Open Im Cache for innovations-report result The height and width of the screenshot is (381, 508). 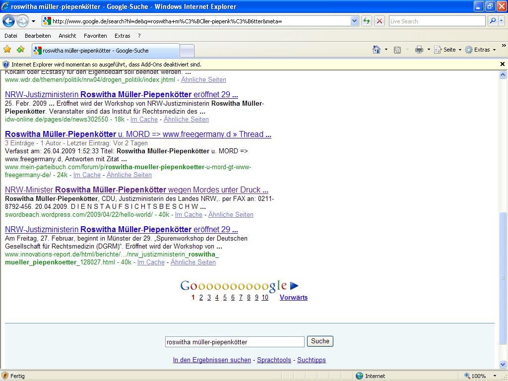(x=151, y=262)
